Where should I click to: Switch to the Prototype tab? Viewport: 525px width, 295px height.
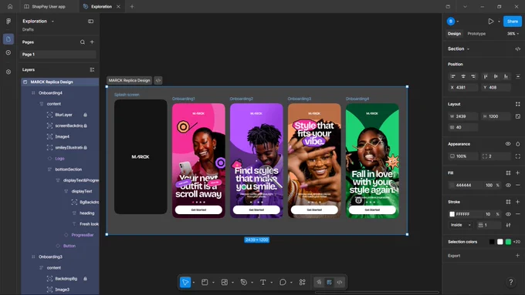coord(476,34)
